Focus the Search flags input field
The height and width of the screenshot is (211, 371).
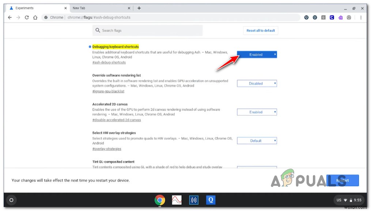tap(147, 30)
